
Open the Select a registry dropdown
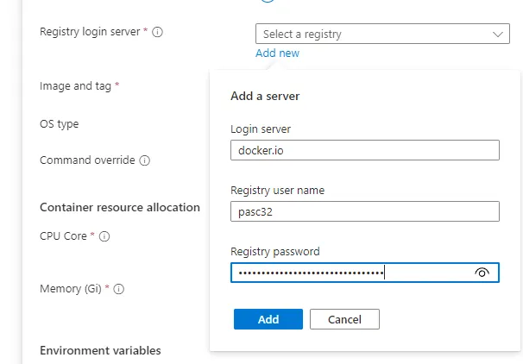382,34
